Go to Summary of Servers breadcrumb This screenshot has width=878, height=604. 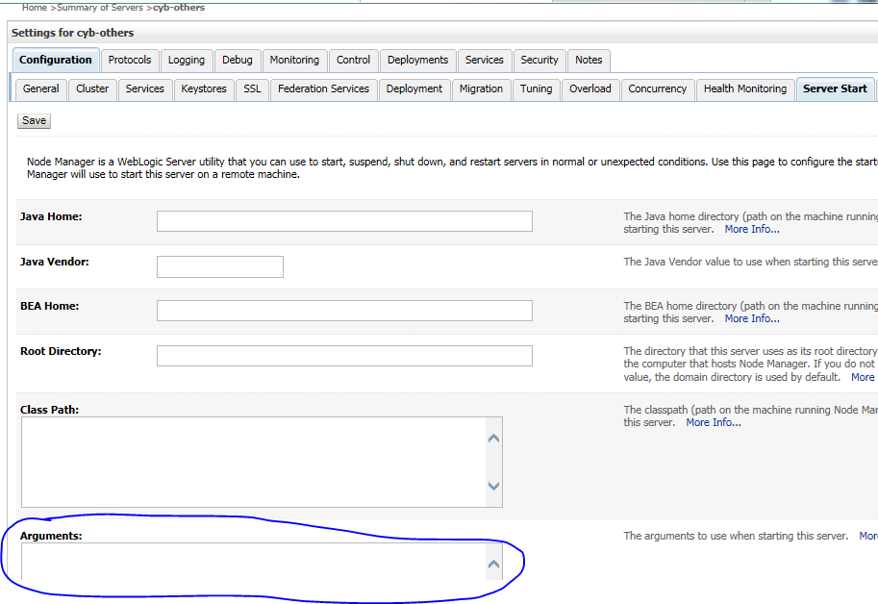(100, 8)
